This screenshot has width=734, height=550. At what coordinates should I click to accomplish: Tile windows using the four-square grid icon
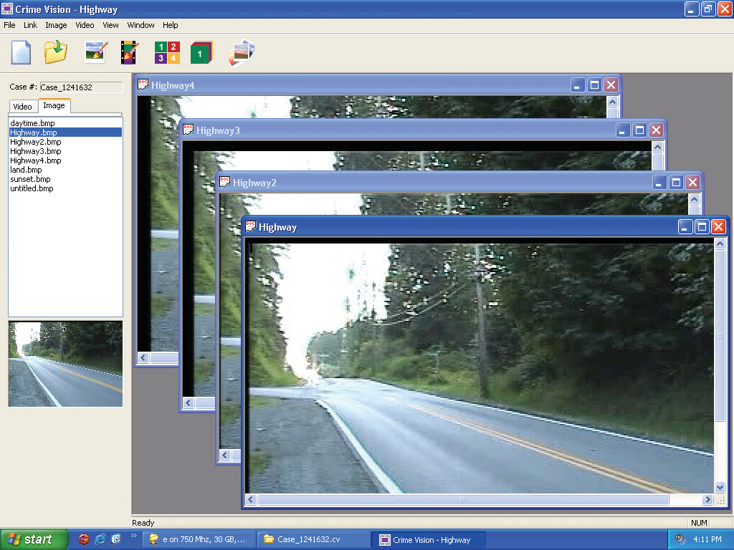pyautogui.click(x=166, y=52)
